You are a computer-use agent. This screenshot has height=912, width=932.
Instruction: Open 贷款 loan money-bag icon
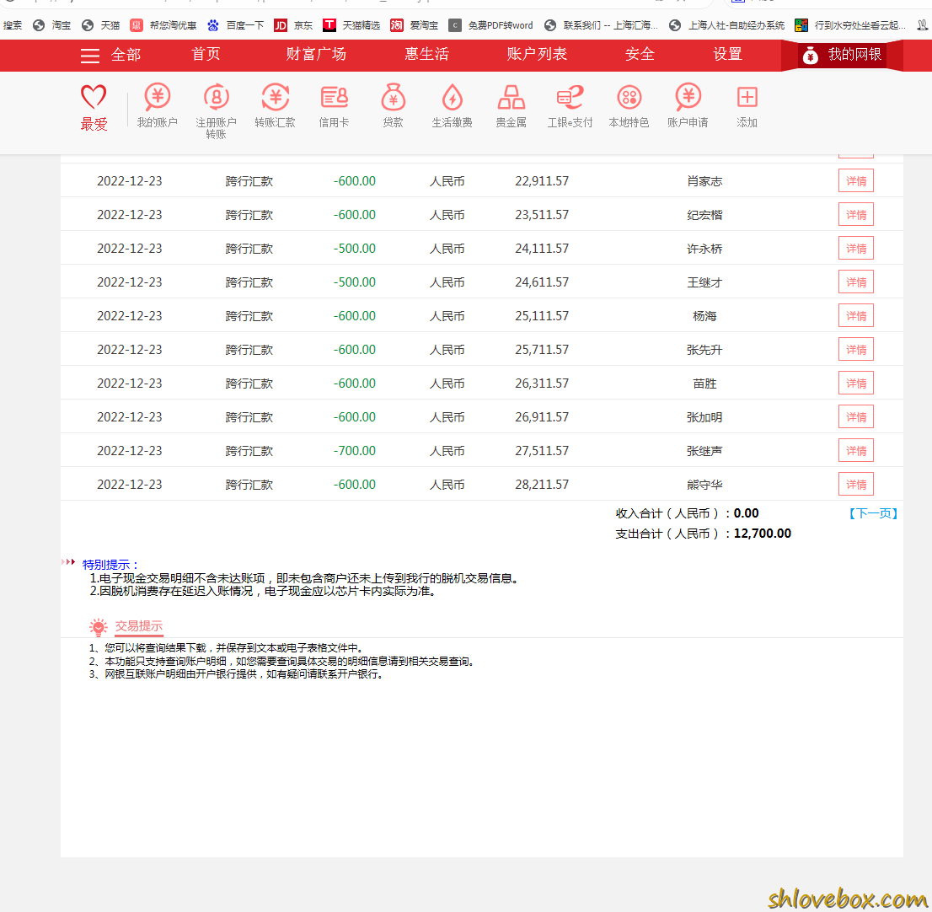[393, 97]
